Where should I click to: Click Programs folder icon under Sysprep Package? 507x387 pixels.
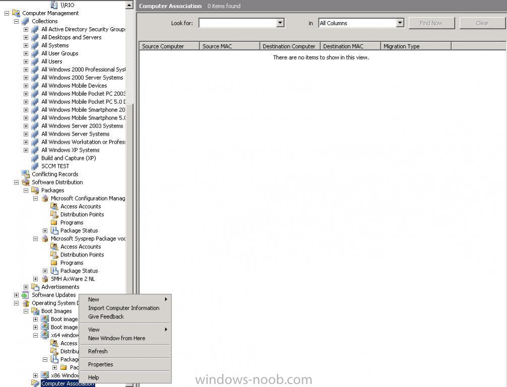(54, 263)
